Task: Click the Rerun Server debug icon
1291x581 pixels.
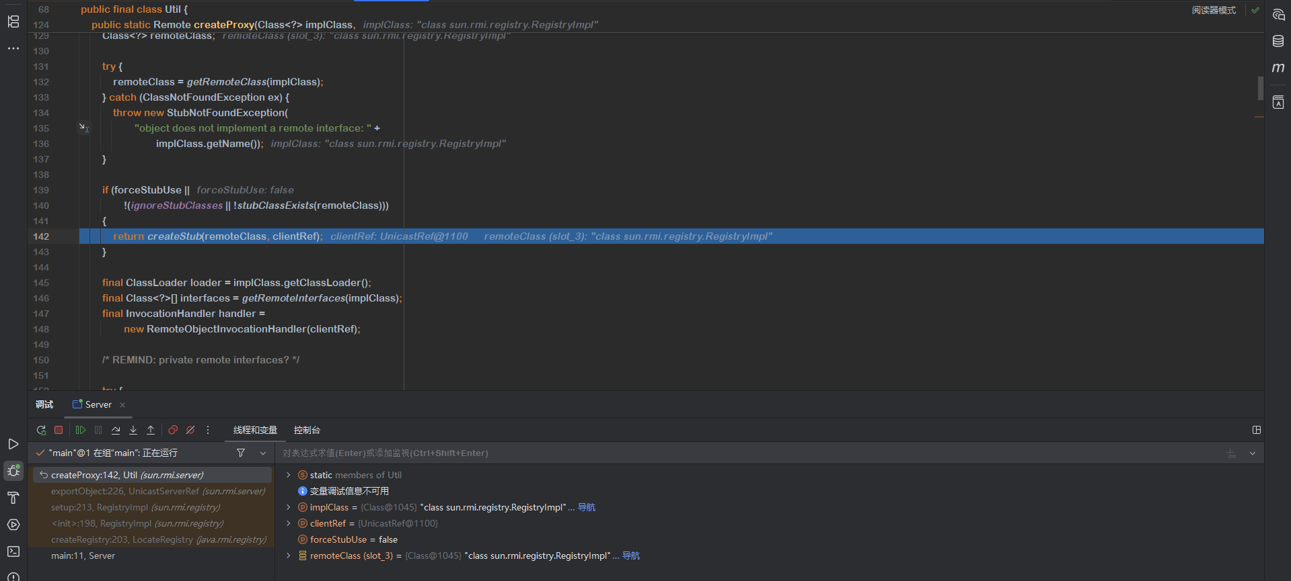Action: (41, 430)
